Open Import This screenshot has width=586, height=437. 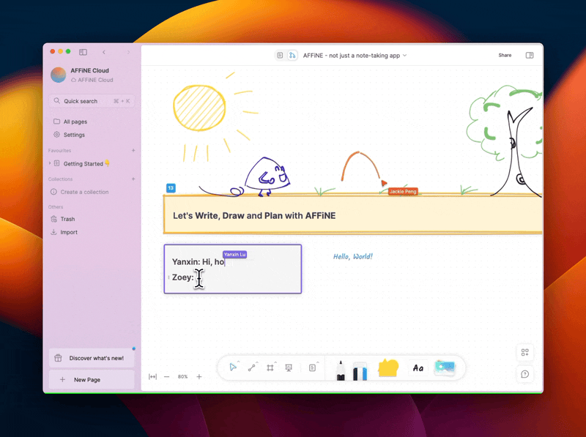[69, 232]
